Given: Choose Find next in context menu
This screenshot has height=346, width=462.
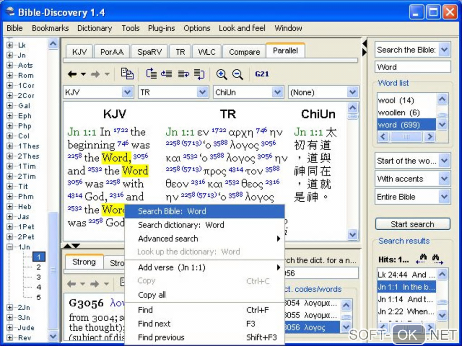Looking at the screenshot, I should click(205, 324).
